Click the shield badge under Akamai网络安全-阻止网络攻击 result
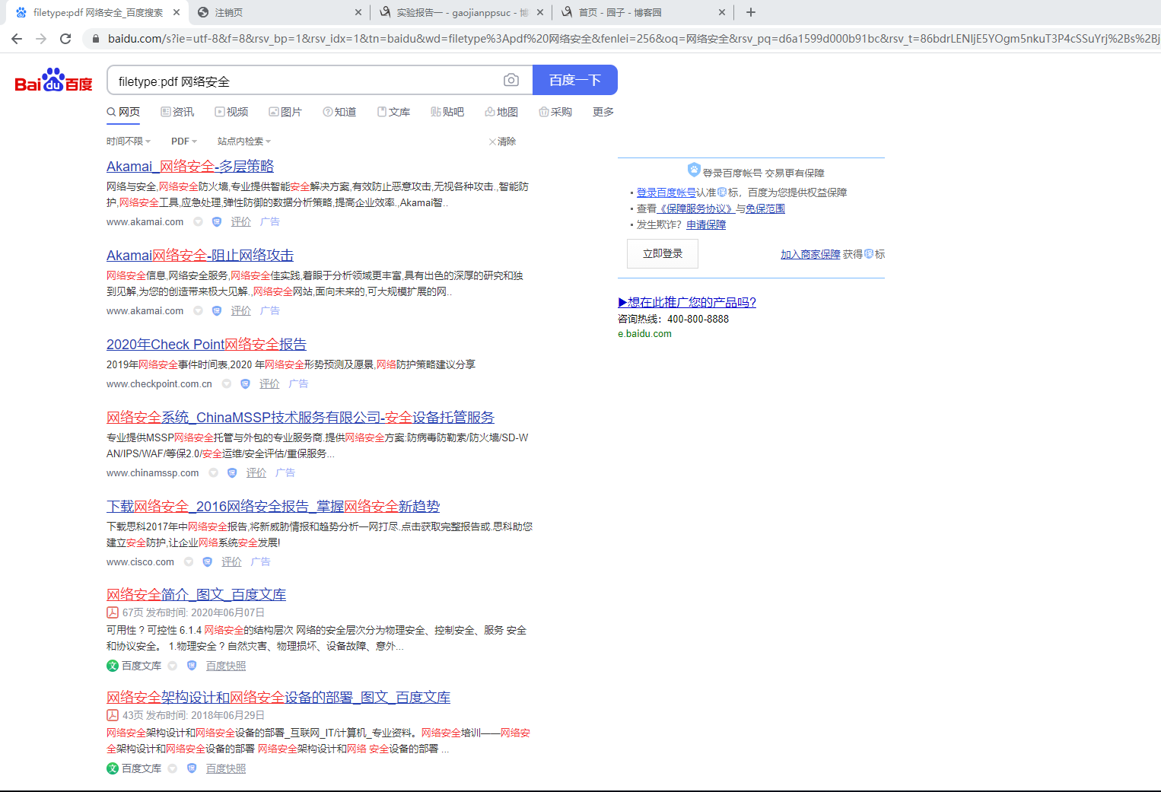Image resolution: width=1161 pixels, height=792 pixels. click(x=217, y=311)
